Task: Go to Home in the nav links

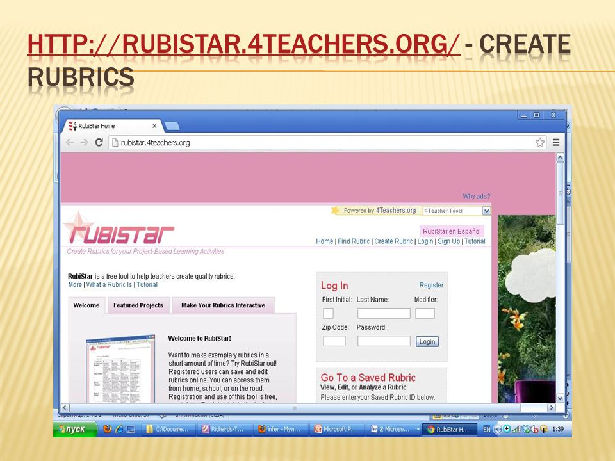Action: click(324, 241)
